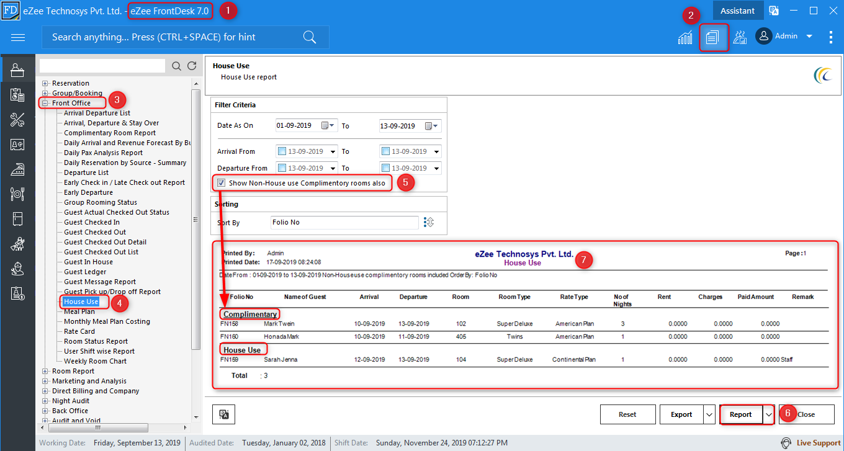Select the Arrival Departure List report
The width and height of the screenshot is (844, 451).
point(97,113)
